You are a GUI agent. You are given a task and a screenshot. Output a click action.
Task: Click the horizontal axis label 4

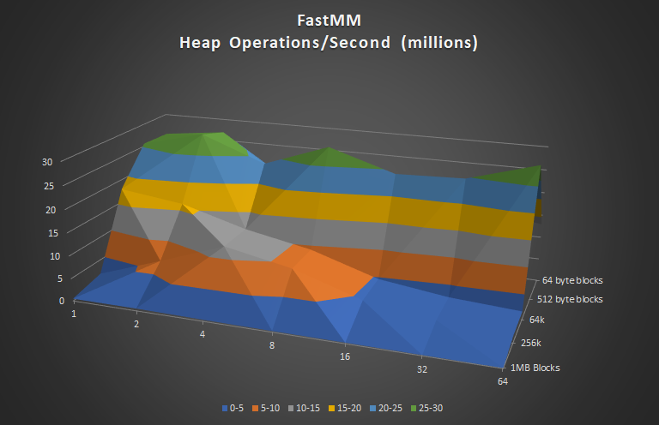tap(203, 334)
